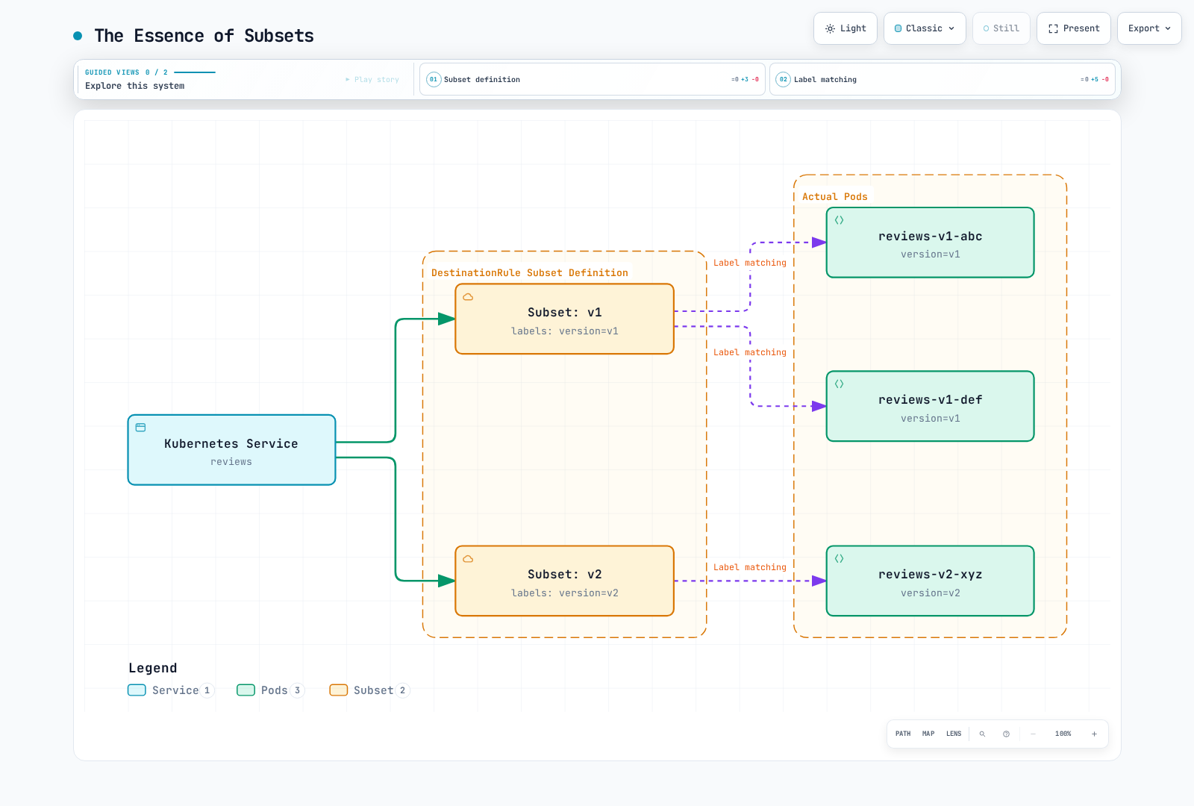Open the Subset definition guided view
This screenshot has width=1194, height=806.
point(593,79)
